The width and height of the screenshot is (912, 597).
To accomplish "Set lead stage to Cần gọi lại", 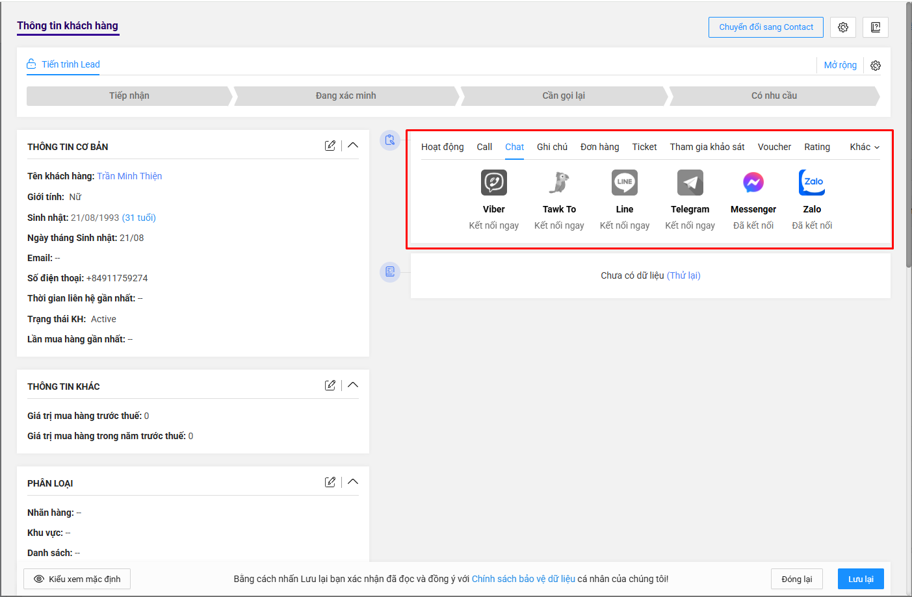I will tap(564, 95).
